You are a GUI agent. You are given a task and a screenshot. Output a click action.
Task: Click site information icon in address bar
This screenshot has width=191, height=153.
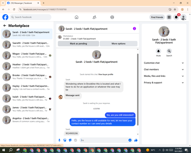tap(20, 9)
